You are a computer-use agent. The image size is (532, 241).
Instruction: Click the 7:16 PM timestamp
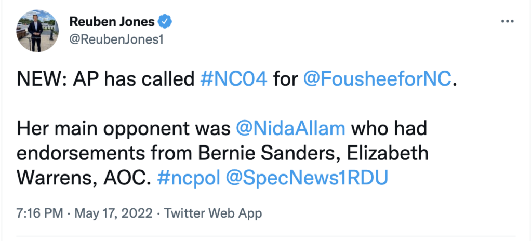pyautogui.click(x=39, y=213)
